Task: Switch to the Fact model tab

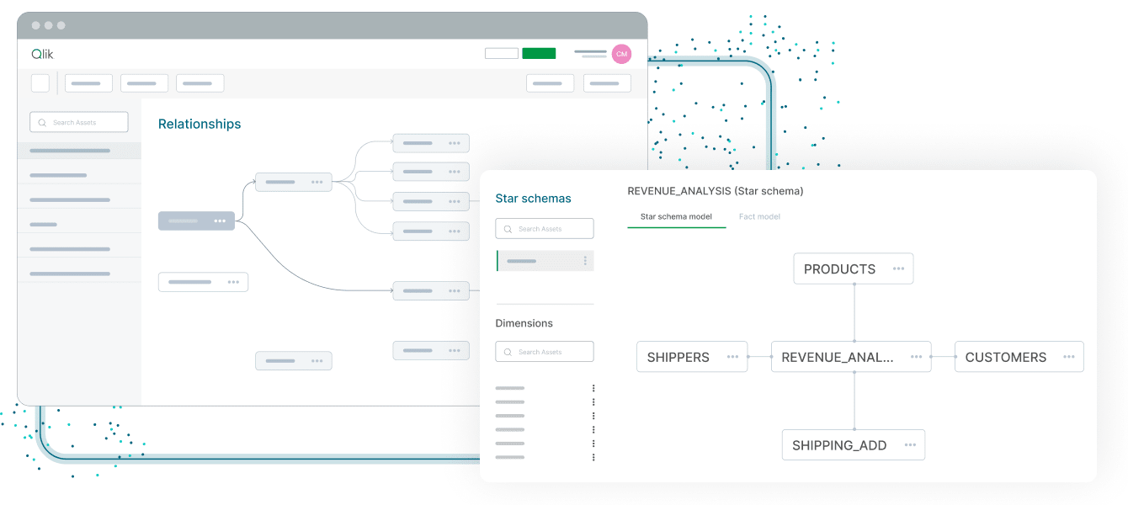Action: (x=759, y=216)
